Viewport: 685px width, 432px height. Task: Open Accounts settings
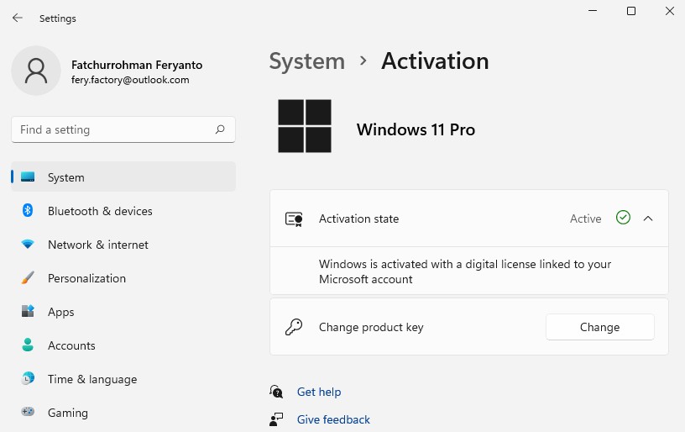pos(123,345)
